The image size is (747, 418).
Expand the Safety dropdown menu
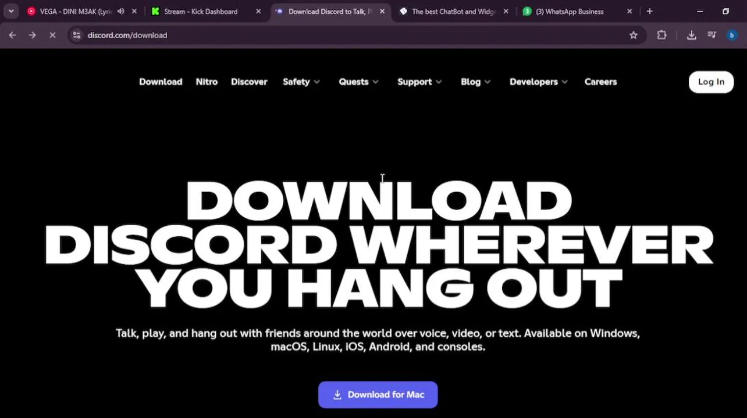(301, 82)
